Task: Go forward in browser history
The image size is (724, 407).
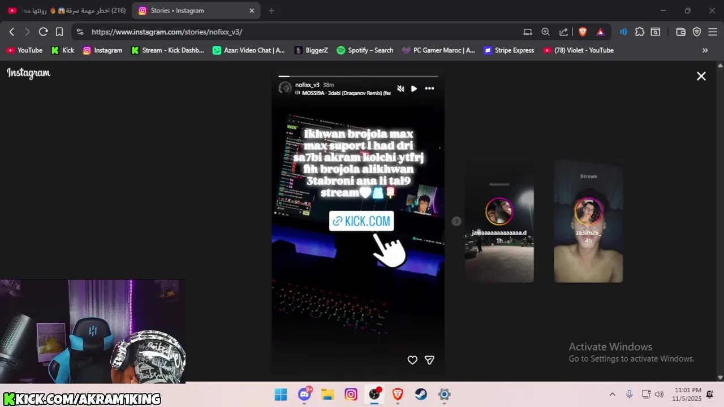Action: click(27, 32)
